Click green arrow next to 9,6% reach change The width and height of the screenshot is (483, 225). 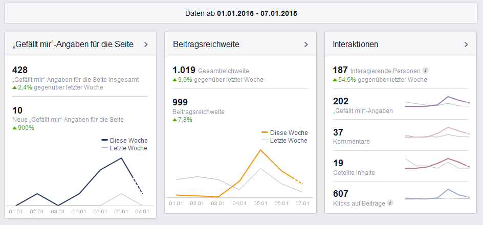point(174,80)
